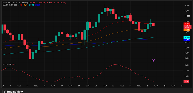
Task: Click the open price O65,454 value
Action: click(32, 3)
